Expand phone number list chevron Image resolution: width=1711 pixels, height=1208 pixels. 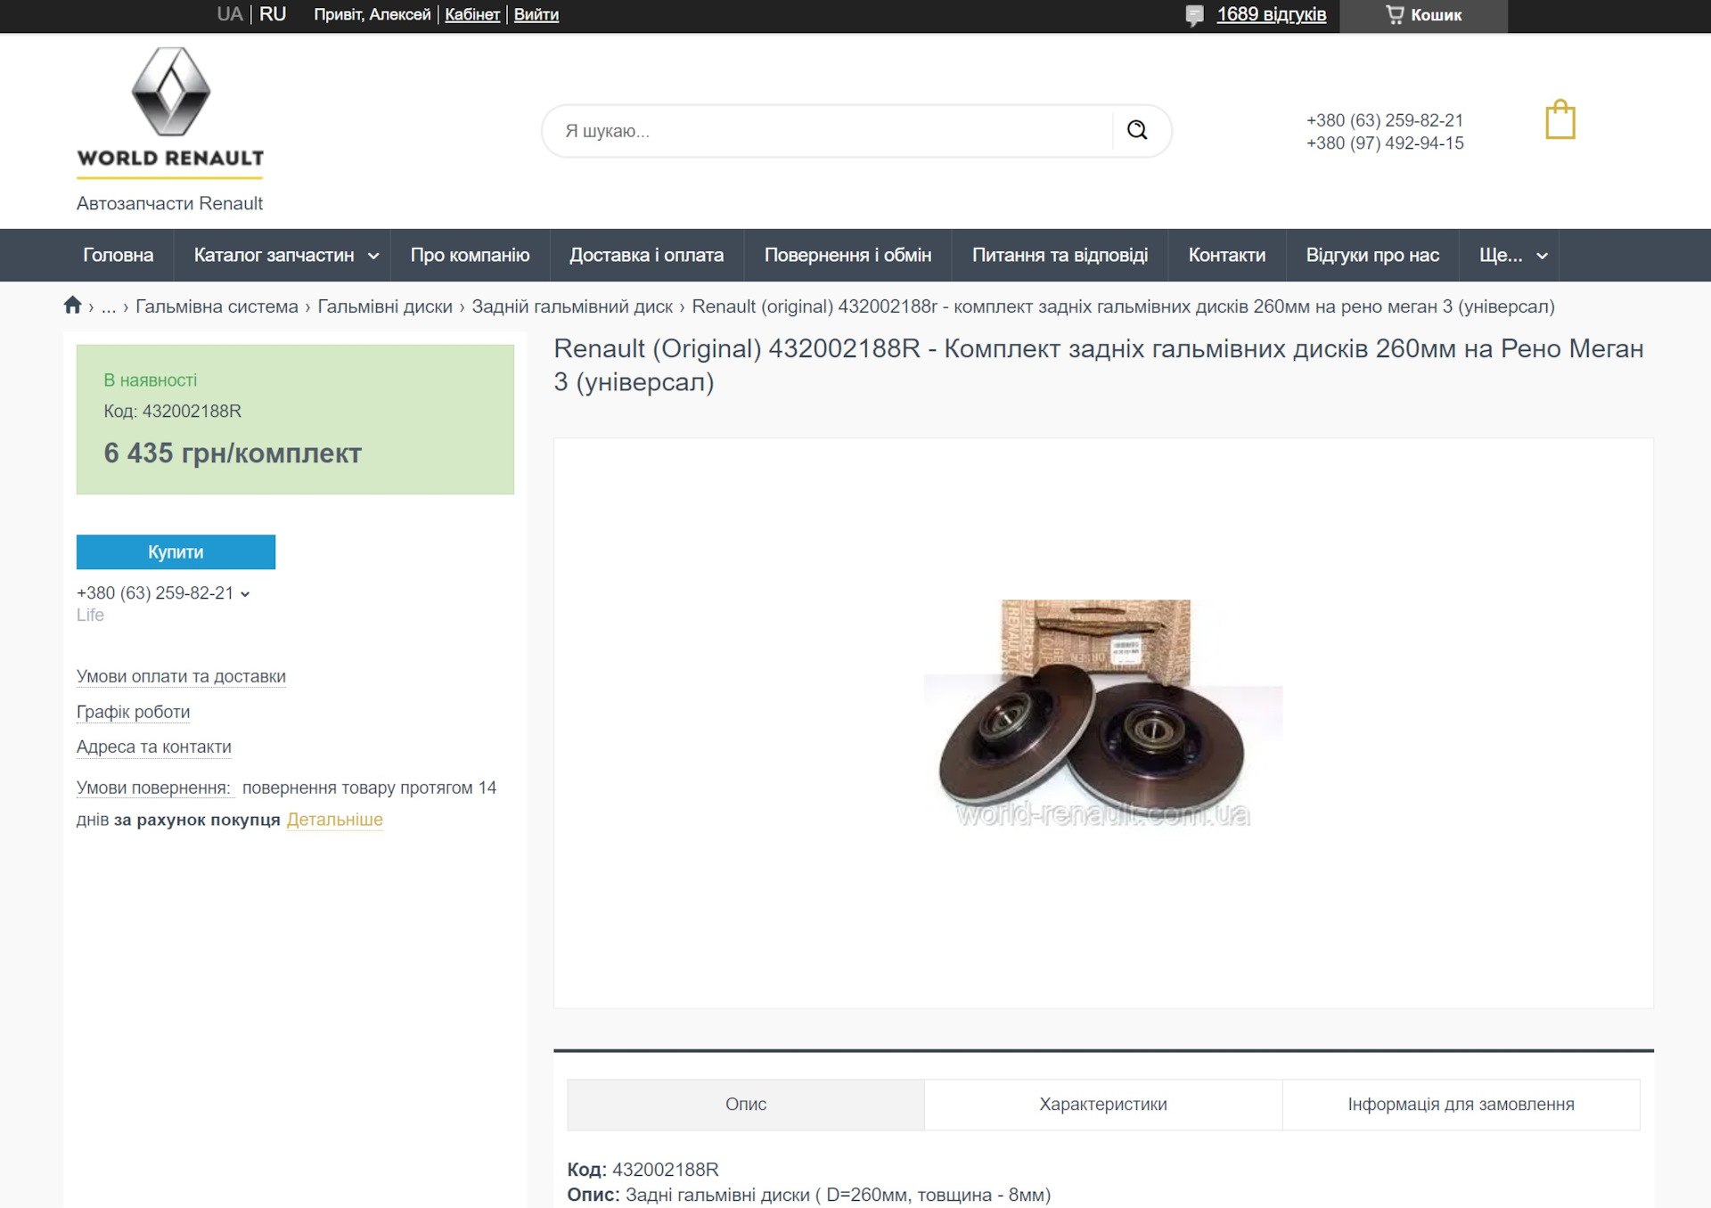click(245, 594)
